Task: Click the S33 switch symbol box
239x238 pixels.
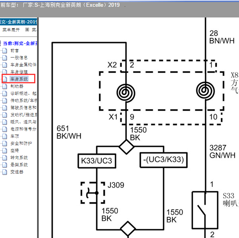Action: tap(205, 210)
